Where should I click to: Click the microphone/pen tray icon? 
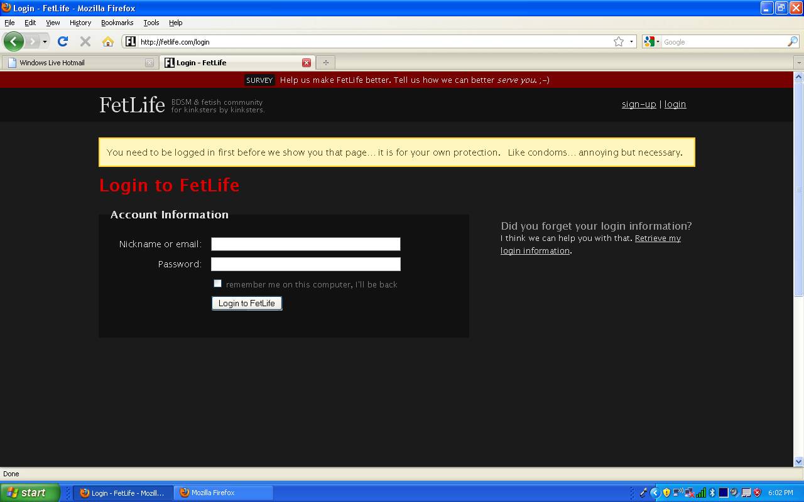643,493
